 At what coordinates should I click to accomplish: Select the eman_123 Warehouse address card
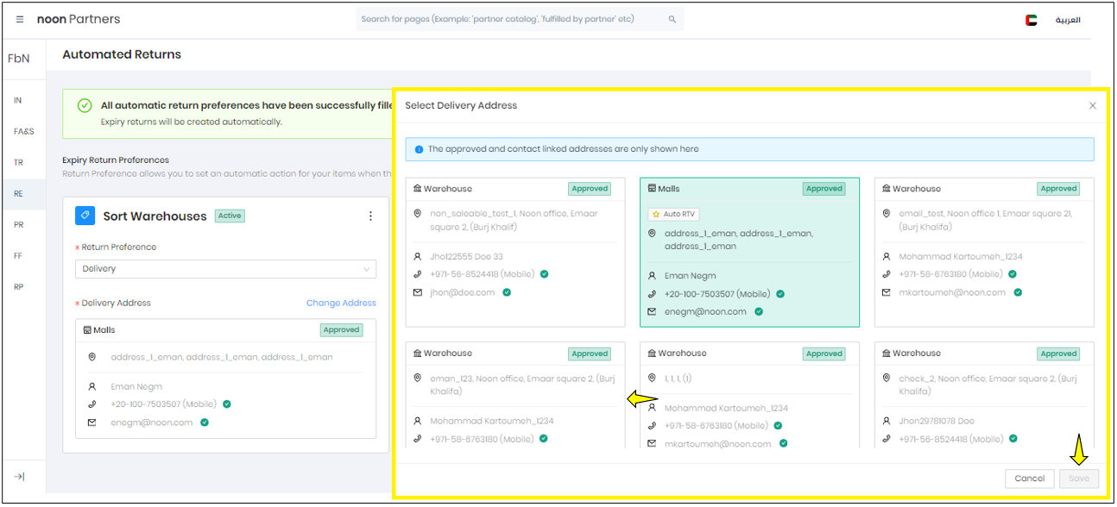(515, 395)
